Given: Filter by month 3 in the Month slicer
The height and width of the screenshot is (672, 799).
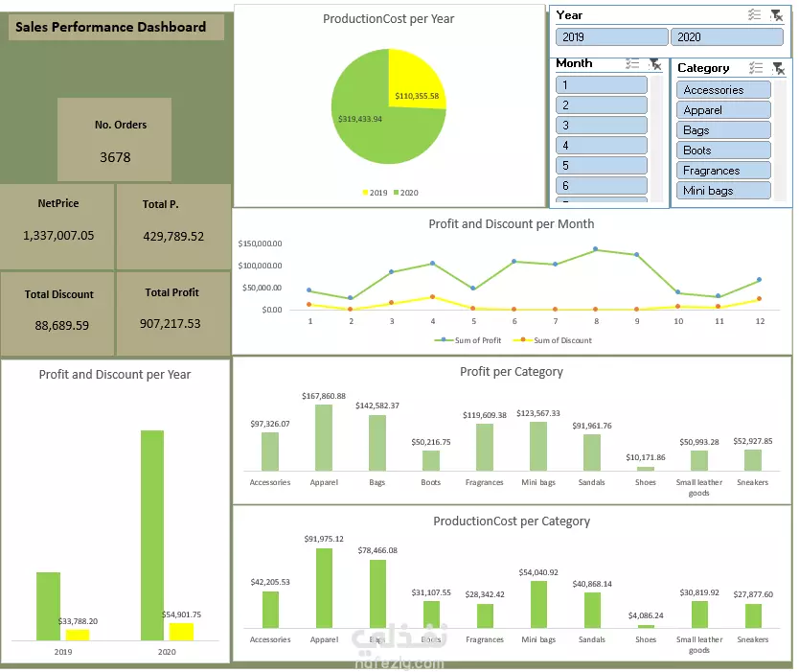Looking at the screenshot, I should pos(602,126).
